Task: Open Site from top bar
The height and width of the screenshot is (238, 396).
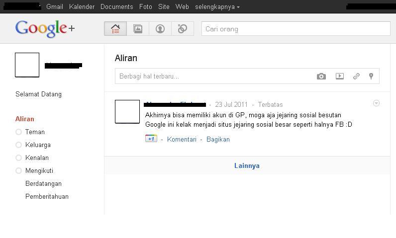Action: click(x=164, y=7)
